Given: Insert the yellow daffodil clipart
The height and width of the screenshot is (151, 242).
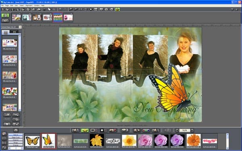Looking at the screenshot, I should tap(129, 141).
